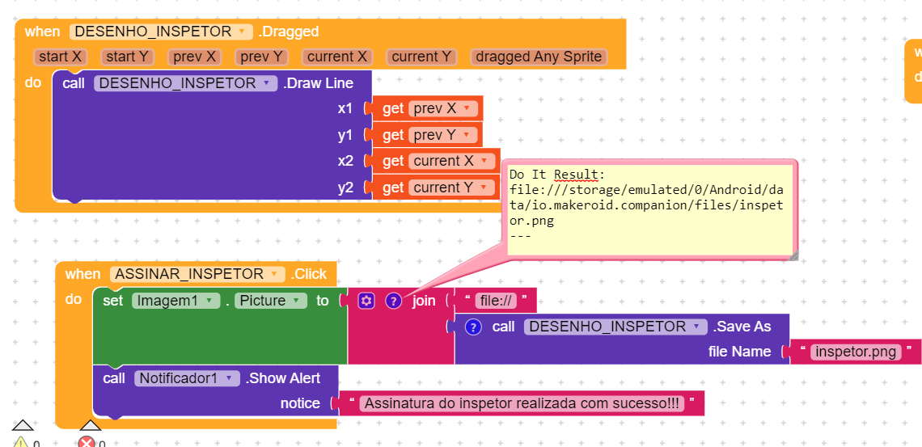Click the question mark on the join block
The image size is (922, 447).
click(x=393, y=301)
